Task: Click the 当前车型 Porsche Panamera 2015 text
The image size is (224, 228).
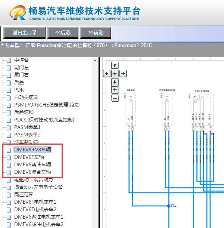Action: point(76,45)
